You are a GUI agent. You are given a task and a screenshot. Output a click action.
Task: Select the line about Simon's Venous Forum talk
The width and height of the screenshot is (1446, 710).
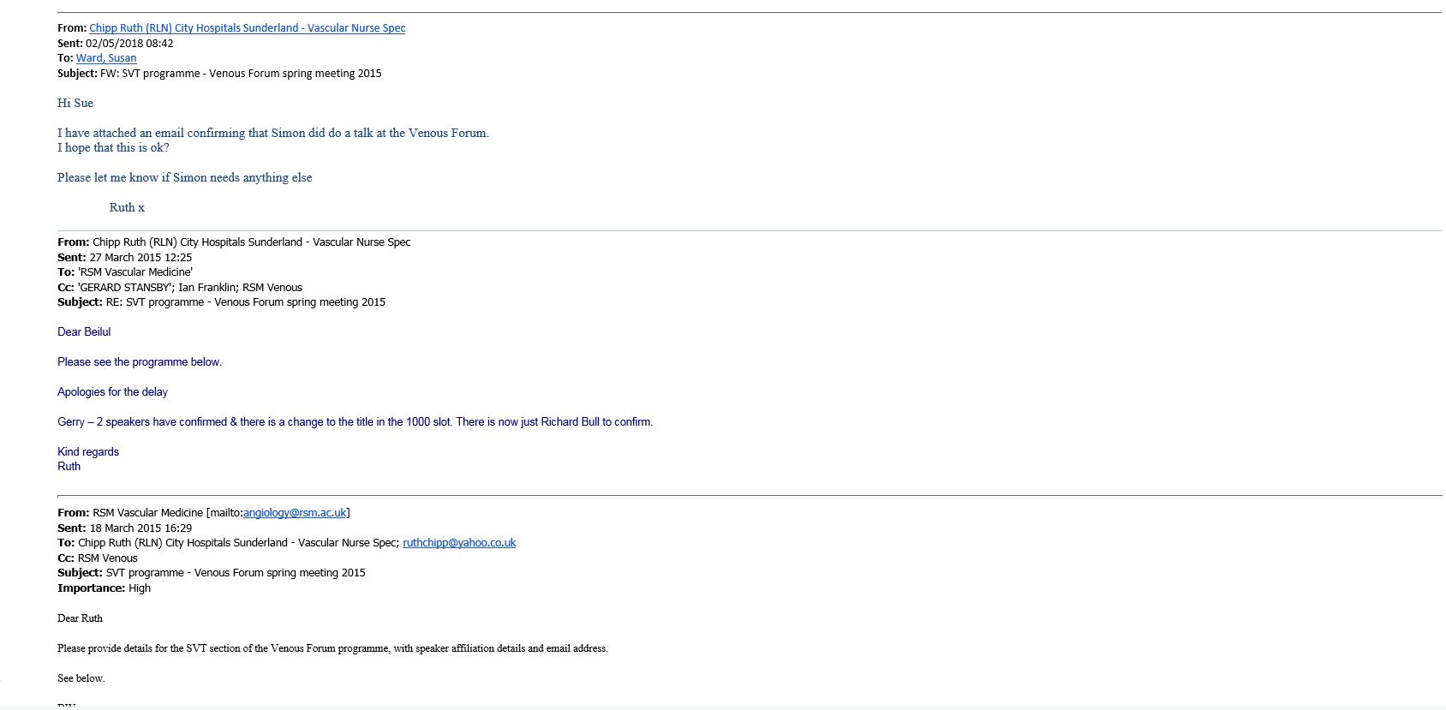tap(272, 134)
